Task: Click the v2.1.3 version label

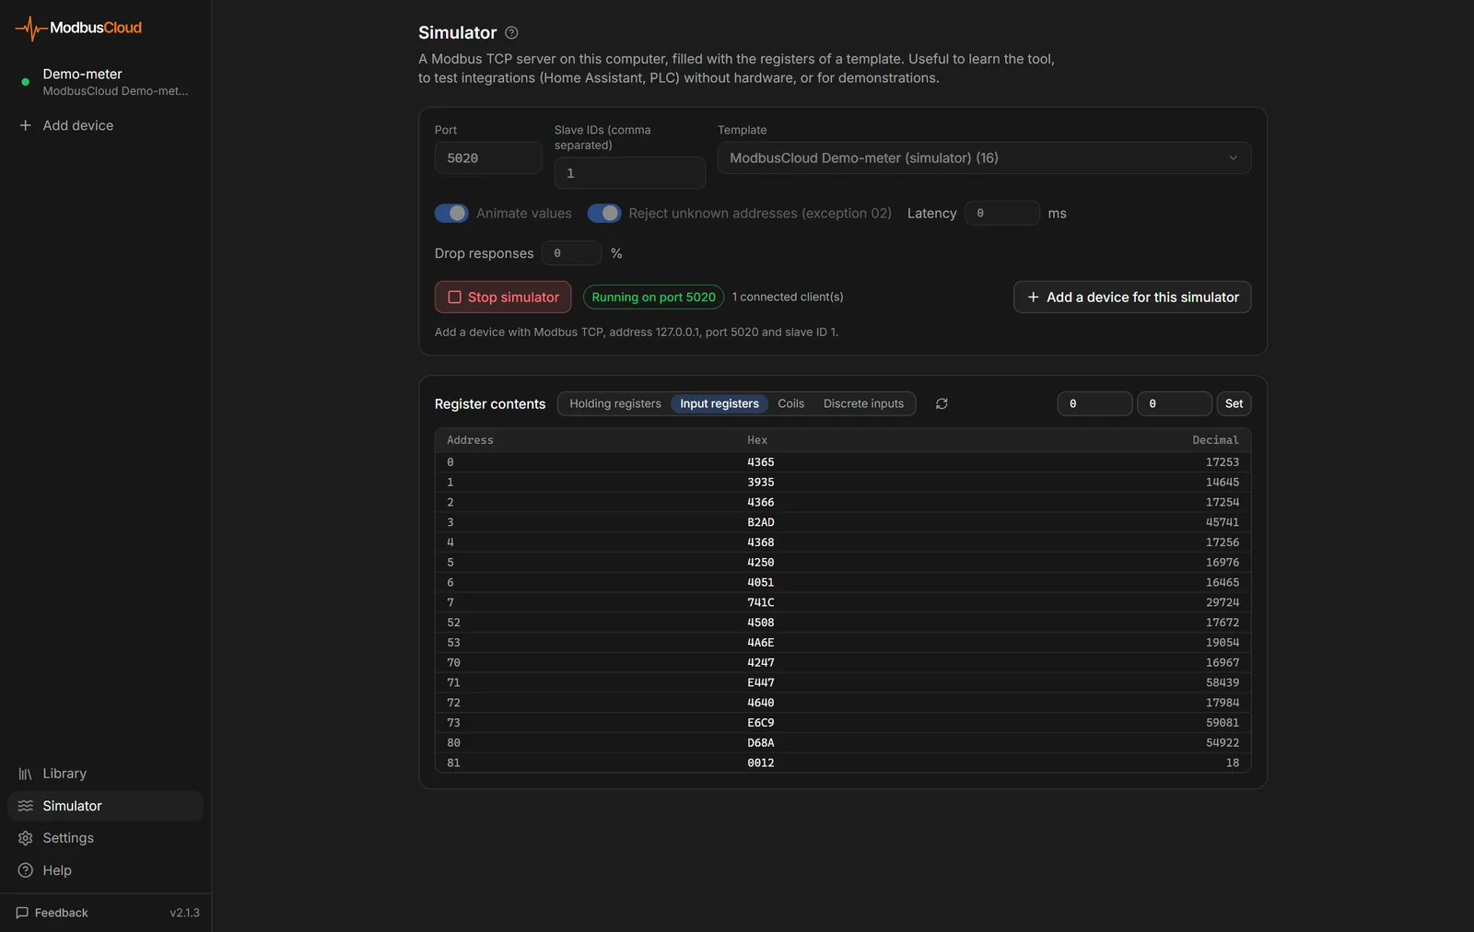Action: point(184,913)
